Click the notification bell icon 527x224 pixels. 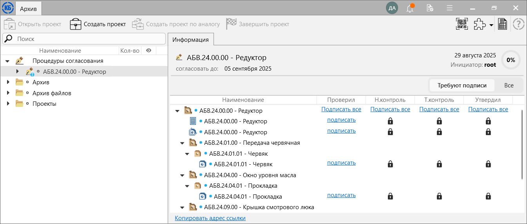coord(410,8)
